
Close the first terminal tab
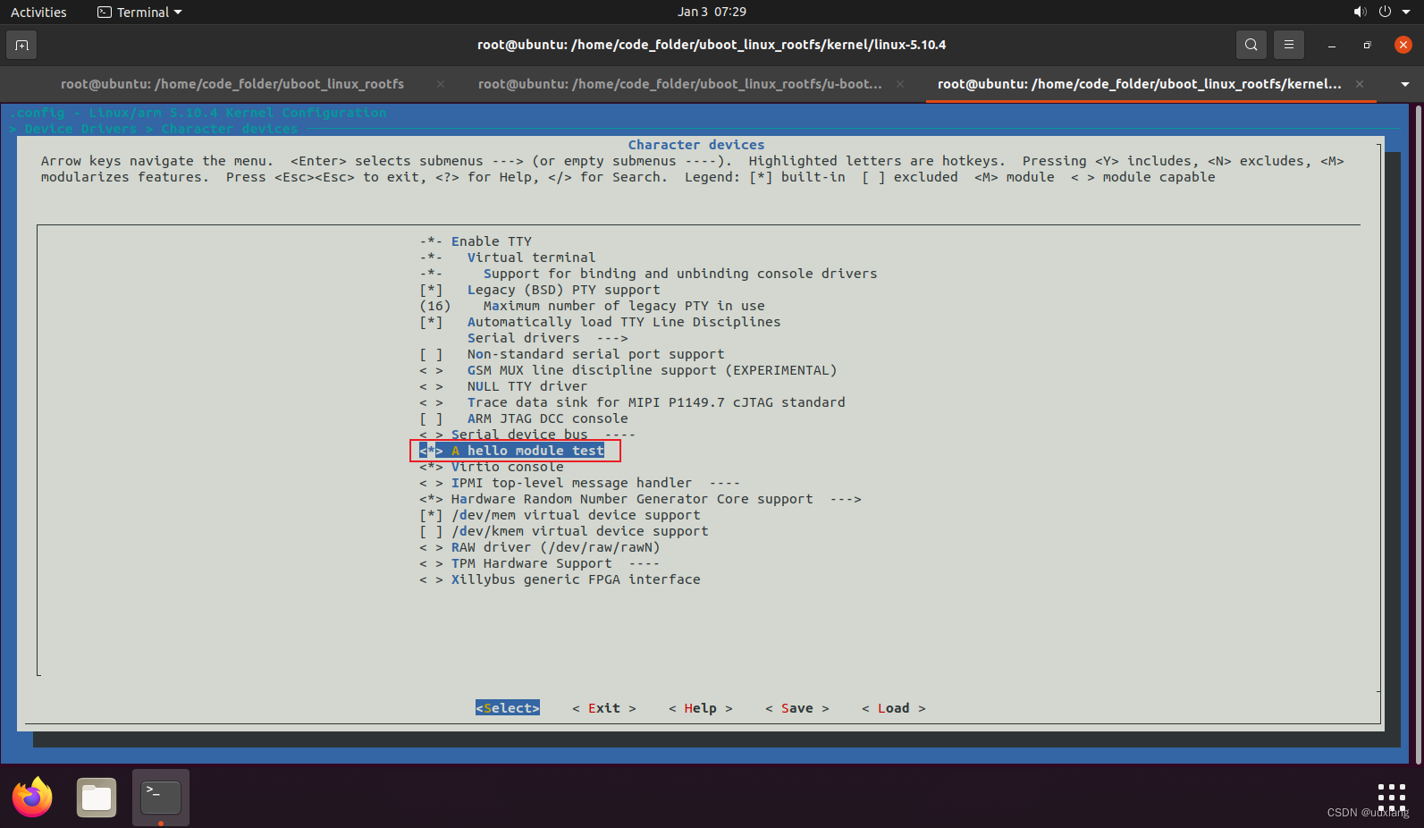click(441, 84)
